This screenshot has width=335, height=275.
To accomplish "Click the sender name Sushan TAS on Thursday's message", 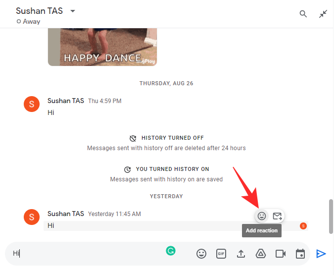I will point(66,101).
